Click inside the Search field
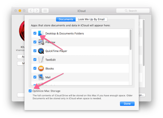This screenshot has height=118, width=163. pos(133,11)
